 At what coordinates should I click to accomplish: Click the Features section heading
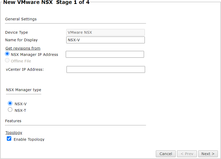tap(13, 121)
